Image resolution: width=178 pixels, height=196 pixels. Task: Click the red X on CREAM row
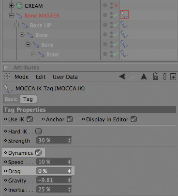(116, 6)
